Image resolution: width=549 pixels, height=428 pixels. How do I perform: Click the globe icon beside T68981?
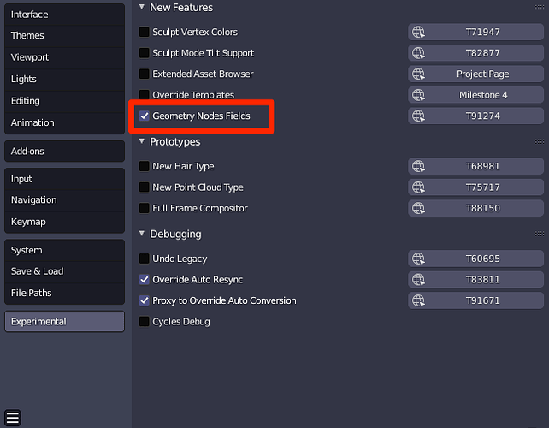(x=418, y=167)
